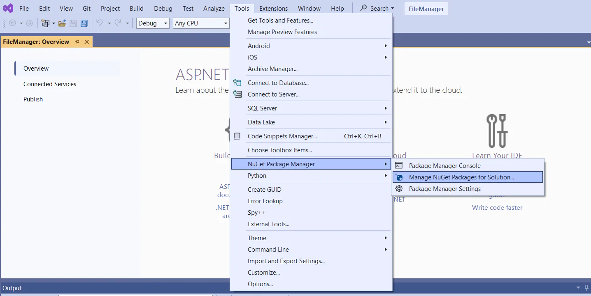
Task: Click the Save single-disk icon
Action: pyautogui.click(x=73, y=23)
